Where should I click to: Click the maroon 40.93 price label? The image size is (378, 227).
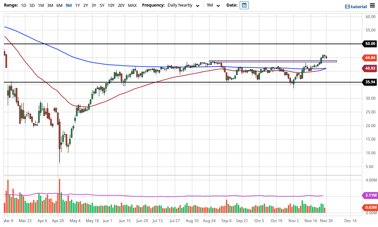[370, 68]
